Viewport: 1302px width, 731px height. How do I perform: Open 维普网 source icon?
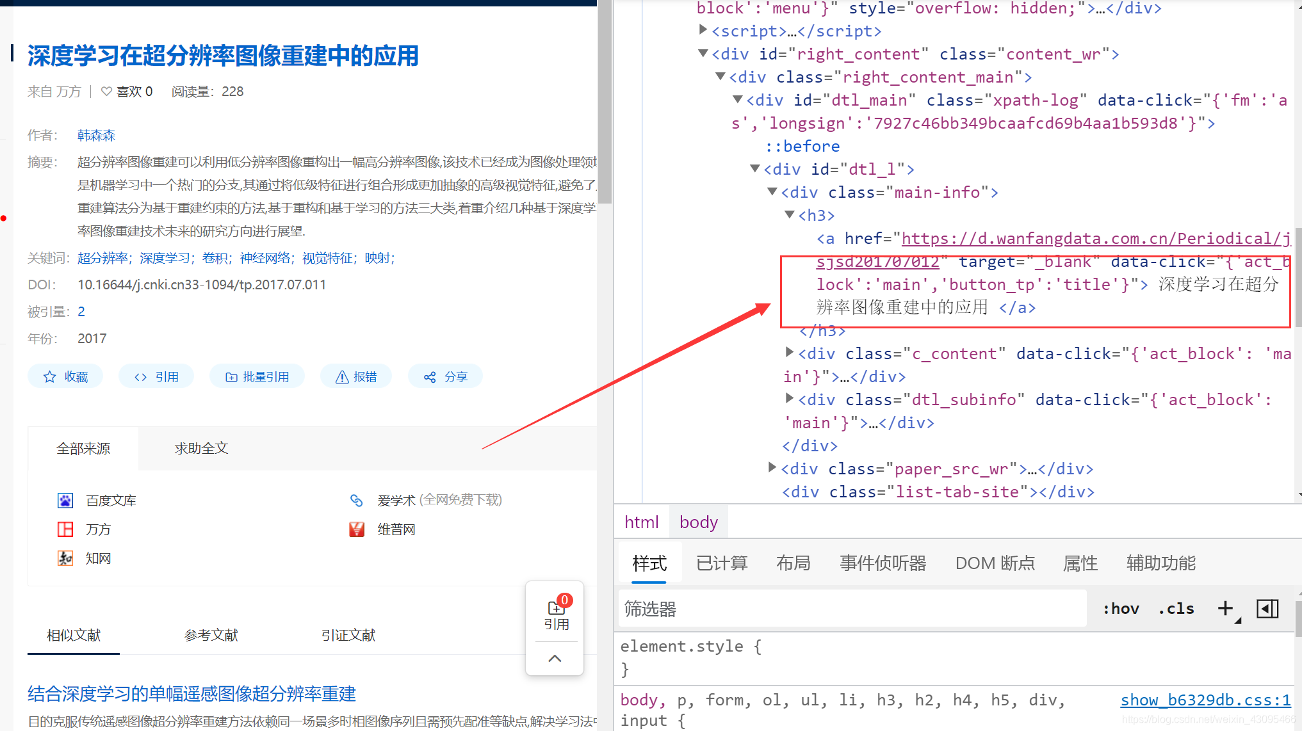pyautogui.click(x=357, y=529)
